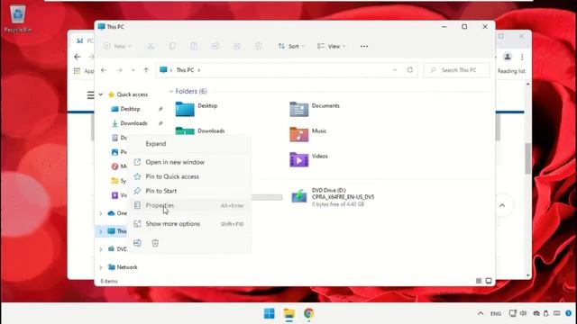Click the ENG language indicator
This screenshot has width=577, height=324.
(496, 314)
